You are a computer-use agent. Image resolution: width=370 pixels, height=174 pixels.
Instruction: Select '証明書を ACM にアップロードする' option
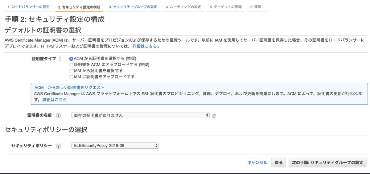pyautogui.click(x=71, y=65)
